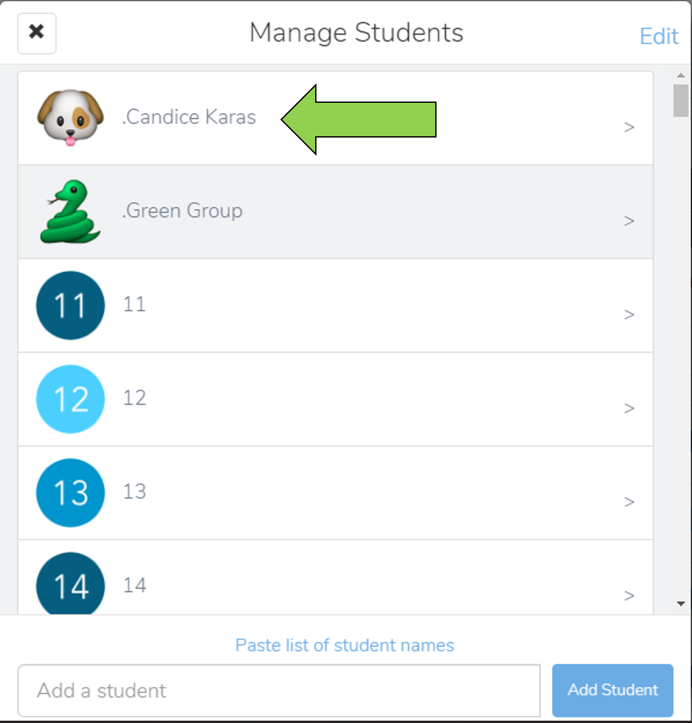
Task: Close the Manage Students dialog with X
Action: [37, 33]
